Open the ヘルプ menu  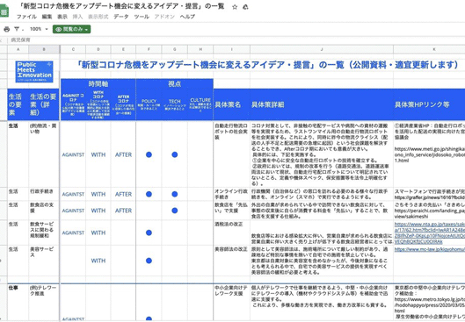pos(187,17)
